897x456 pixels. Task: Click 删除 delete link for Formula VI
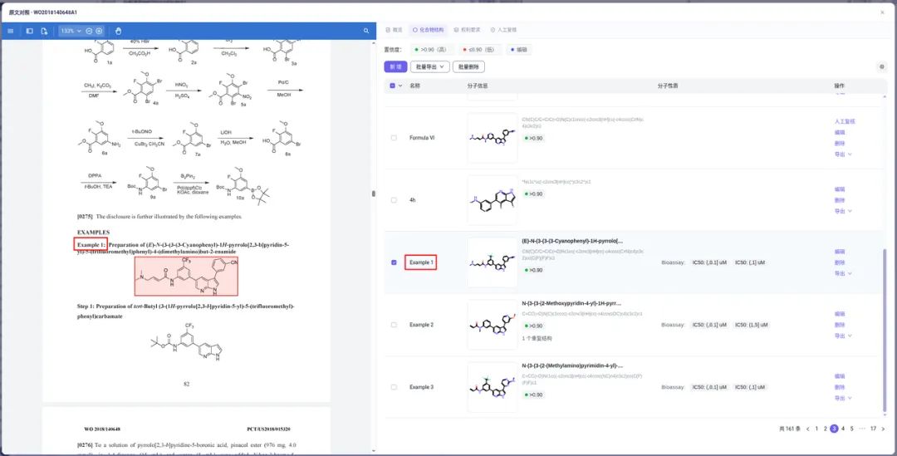839,143
